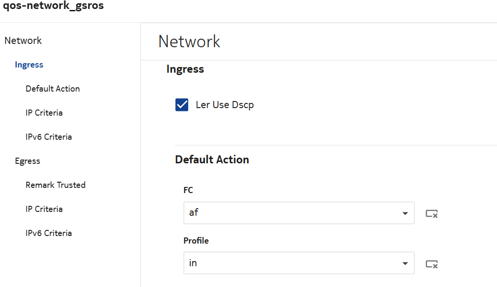Go to Default Action in sidebar
Image resolution: width=497 pixels, height=287 pixels.
point(52,89)
